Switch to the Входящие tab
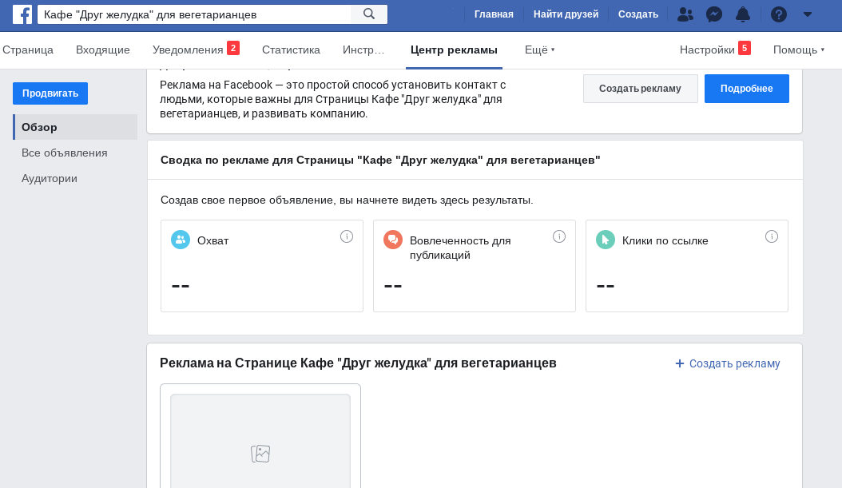Viewport: 842px width, 488px height. pos(103,50)
